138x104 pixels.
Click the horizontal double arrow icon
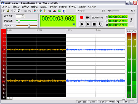[50, 11]
